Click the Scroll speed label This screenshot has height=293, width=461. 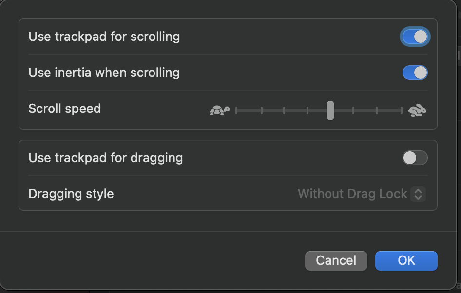64,109
